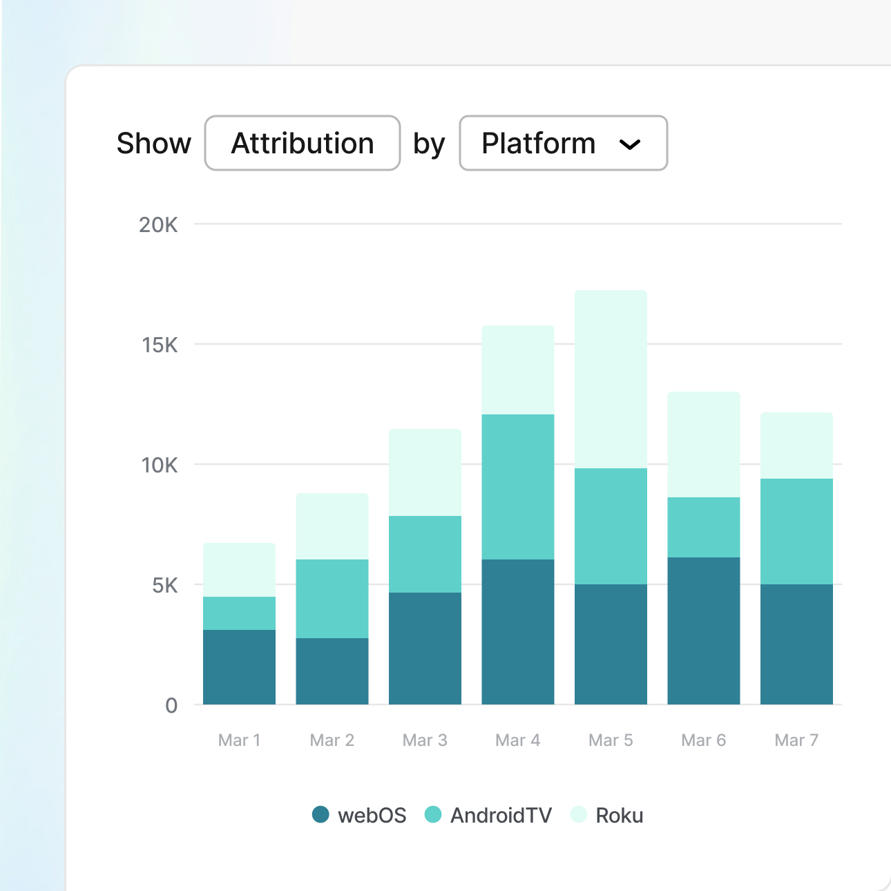Select the Mar 5 webOS bar segment
This screenshot has width=891, height=891.
click(x=611, y=644)
